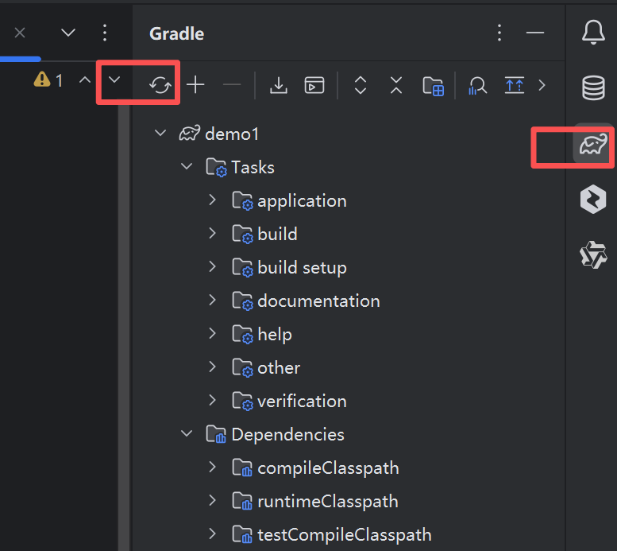Expand the help task group
The image size is (617, 551).
(x=213, y=333)
